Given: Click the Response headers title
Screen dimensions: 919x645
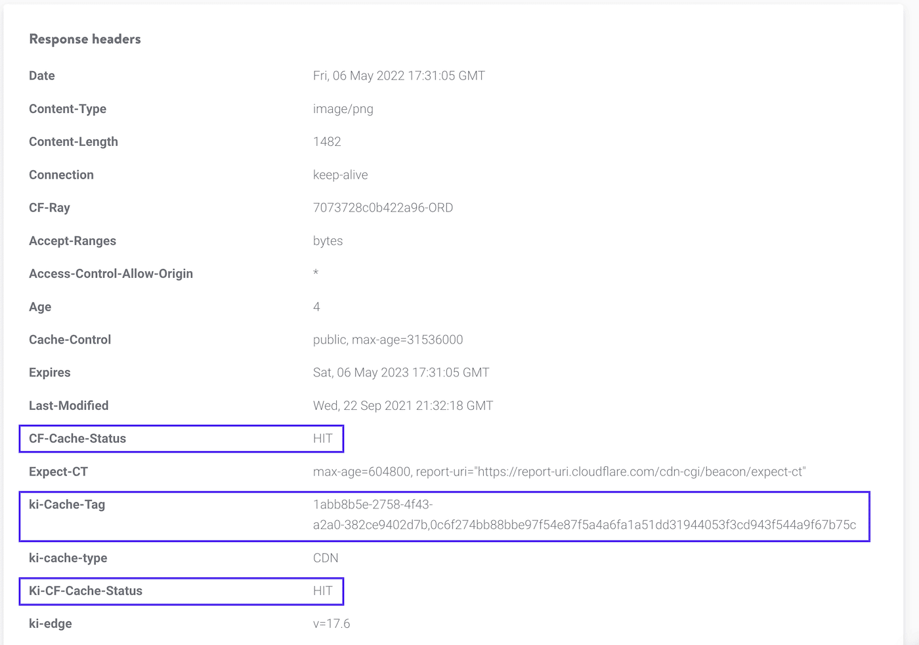Looking at the screenshot, I should click(x=85, y=39).
